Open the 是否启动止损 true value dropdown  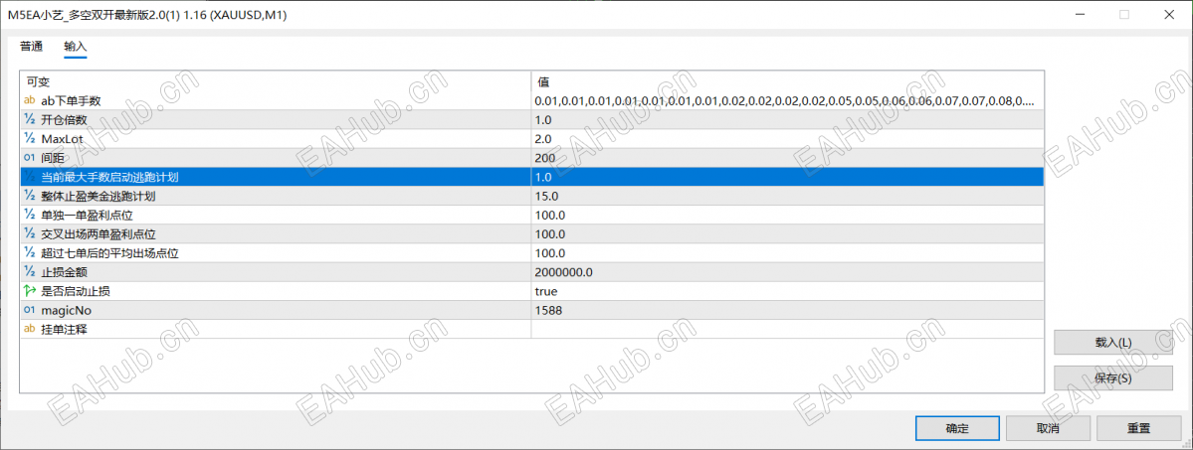click(x=787, y=291)
